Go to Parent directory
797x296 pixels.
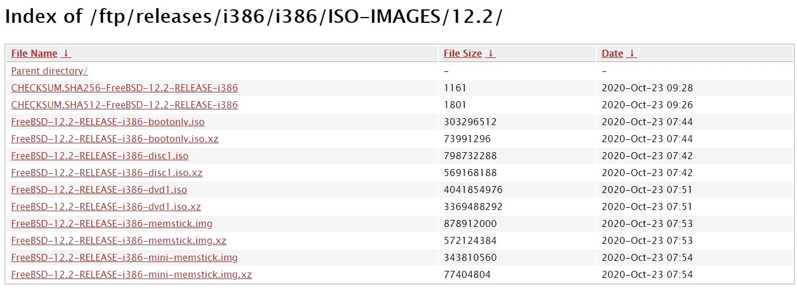tap(49, 71)
